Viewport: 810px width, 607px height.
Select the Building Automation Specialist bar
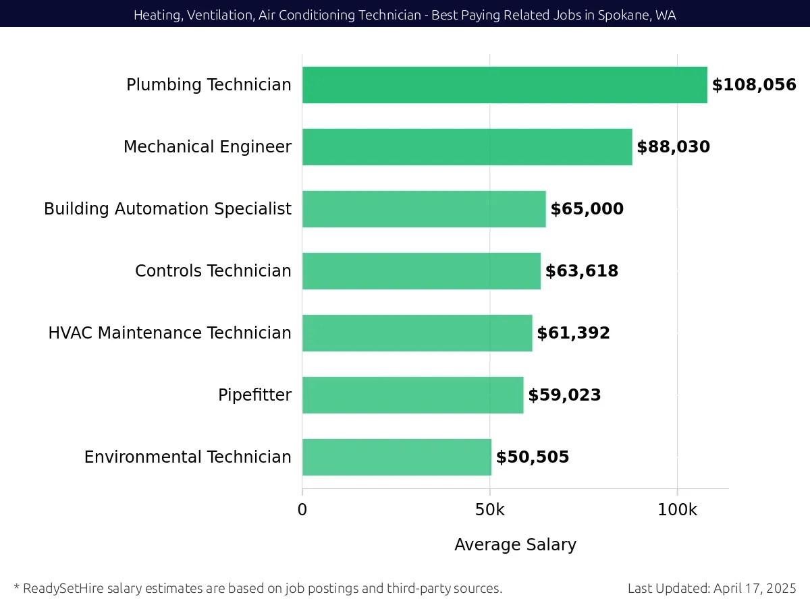(x=424, y=209)
